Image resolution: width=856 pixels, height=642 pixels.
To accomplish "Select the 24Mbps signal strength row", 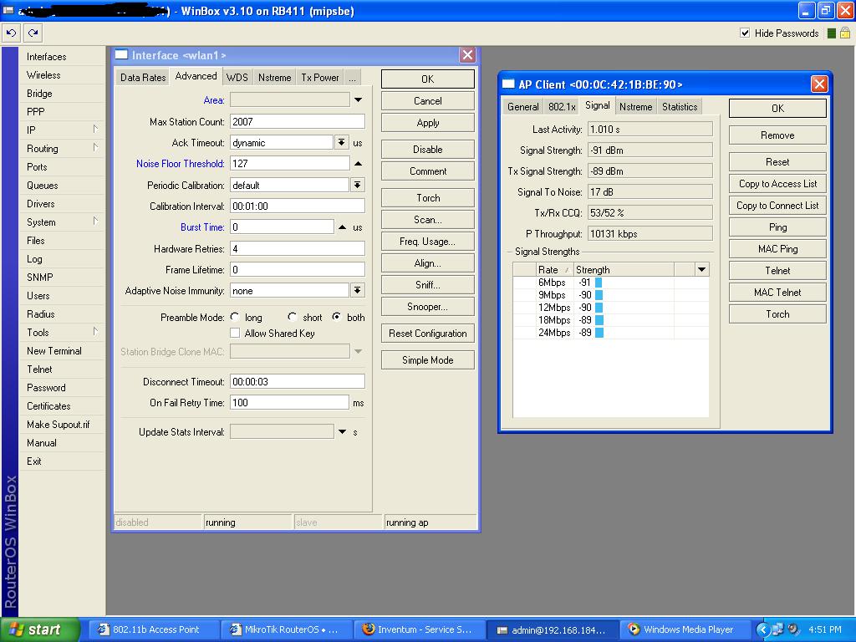I will (610, 333).
